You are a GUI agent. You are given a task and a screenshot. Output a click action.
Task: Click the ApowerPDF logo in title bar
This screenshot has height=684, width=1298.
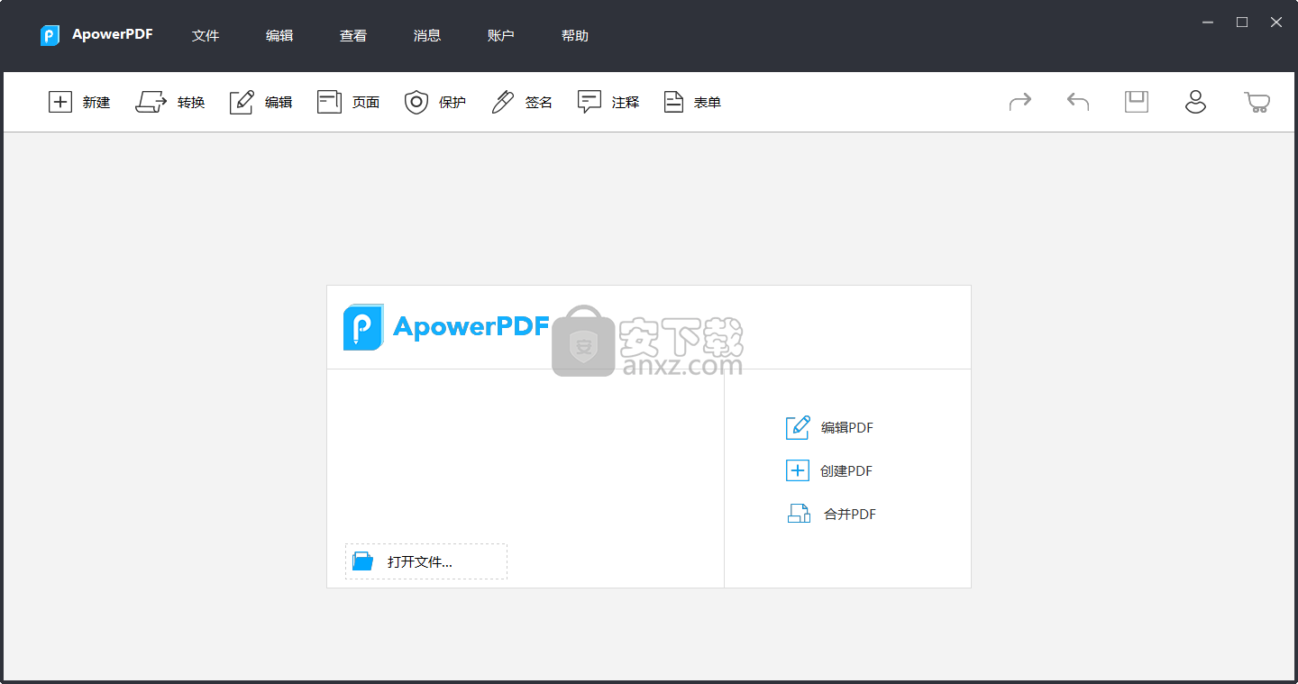(50, 35)
